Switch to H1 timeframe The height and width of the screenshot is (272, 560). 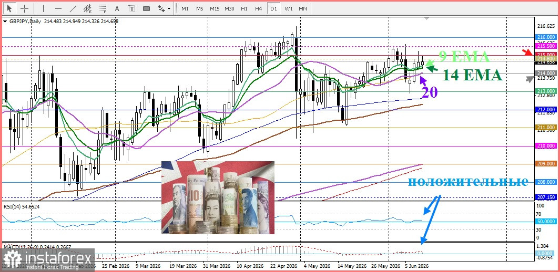(x=245, y=8)
